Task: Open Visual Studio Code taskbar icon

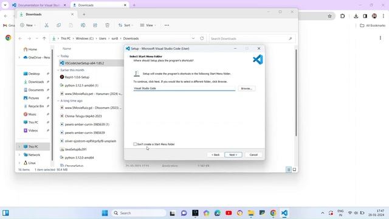Action: point(284,213)
